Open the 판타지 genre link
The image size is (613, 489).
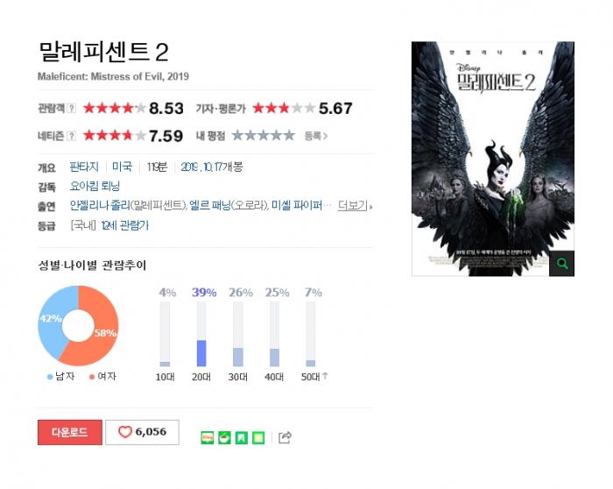84,167
